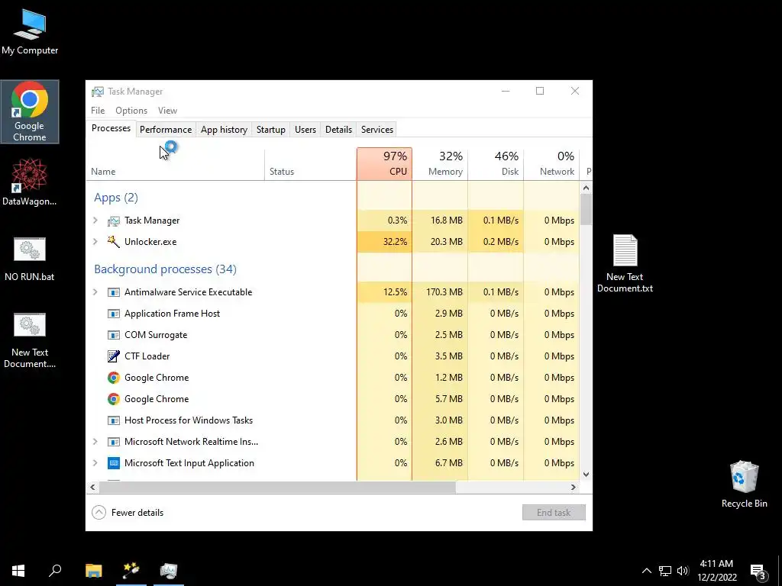This screenshot has height=586, width=782.
Task: Click the Antimalware Service Executable icon
Action: pos(114,292)
